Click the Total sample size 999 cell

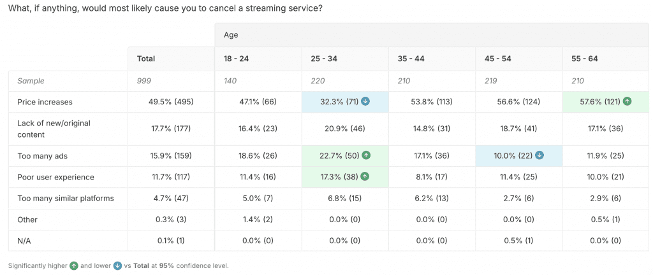tap(145, 81)
